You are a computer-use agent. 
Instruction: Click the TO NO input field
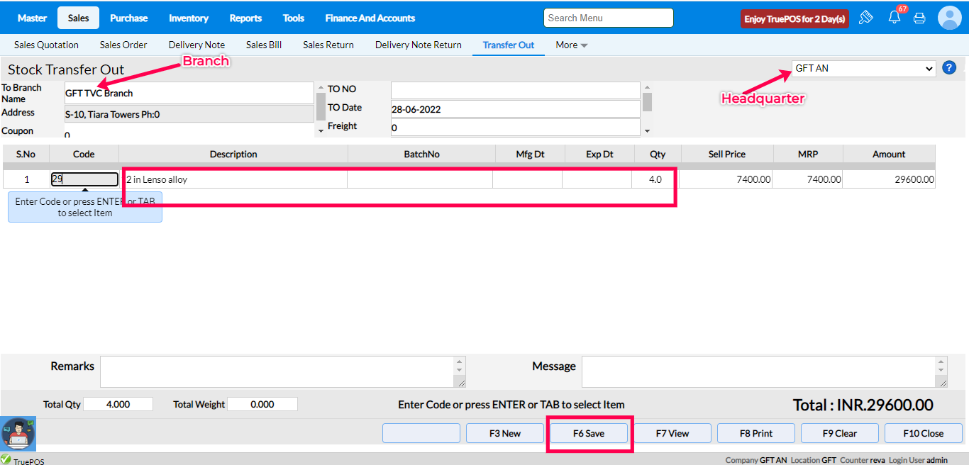(516, 90)
